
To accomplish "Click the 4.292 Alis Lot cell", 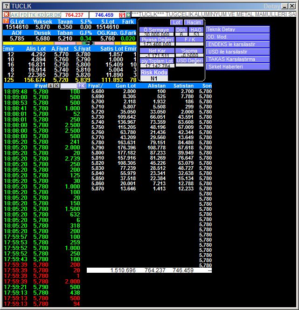I will 39,54.
